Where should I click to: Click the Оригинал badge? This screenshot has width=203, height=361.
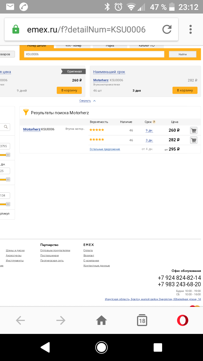click(73, 71)
